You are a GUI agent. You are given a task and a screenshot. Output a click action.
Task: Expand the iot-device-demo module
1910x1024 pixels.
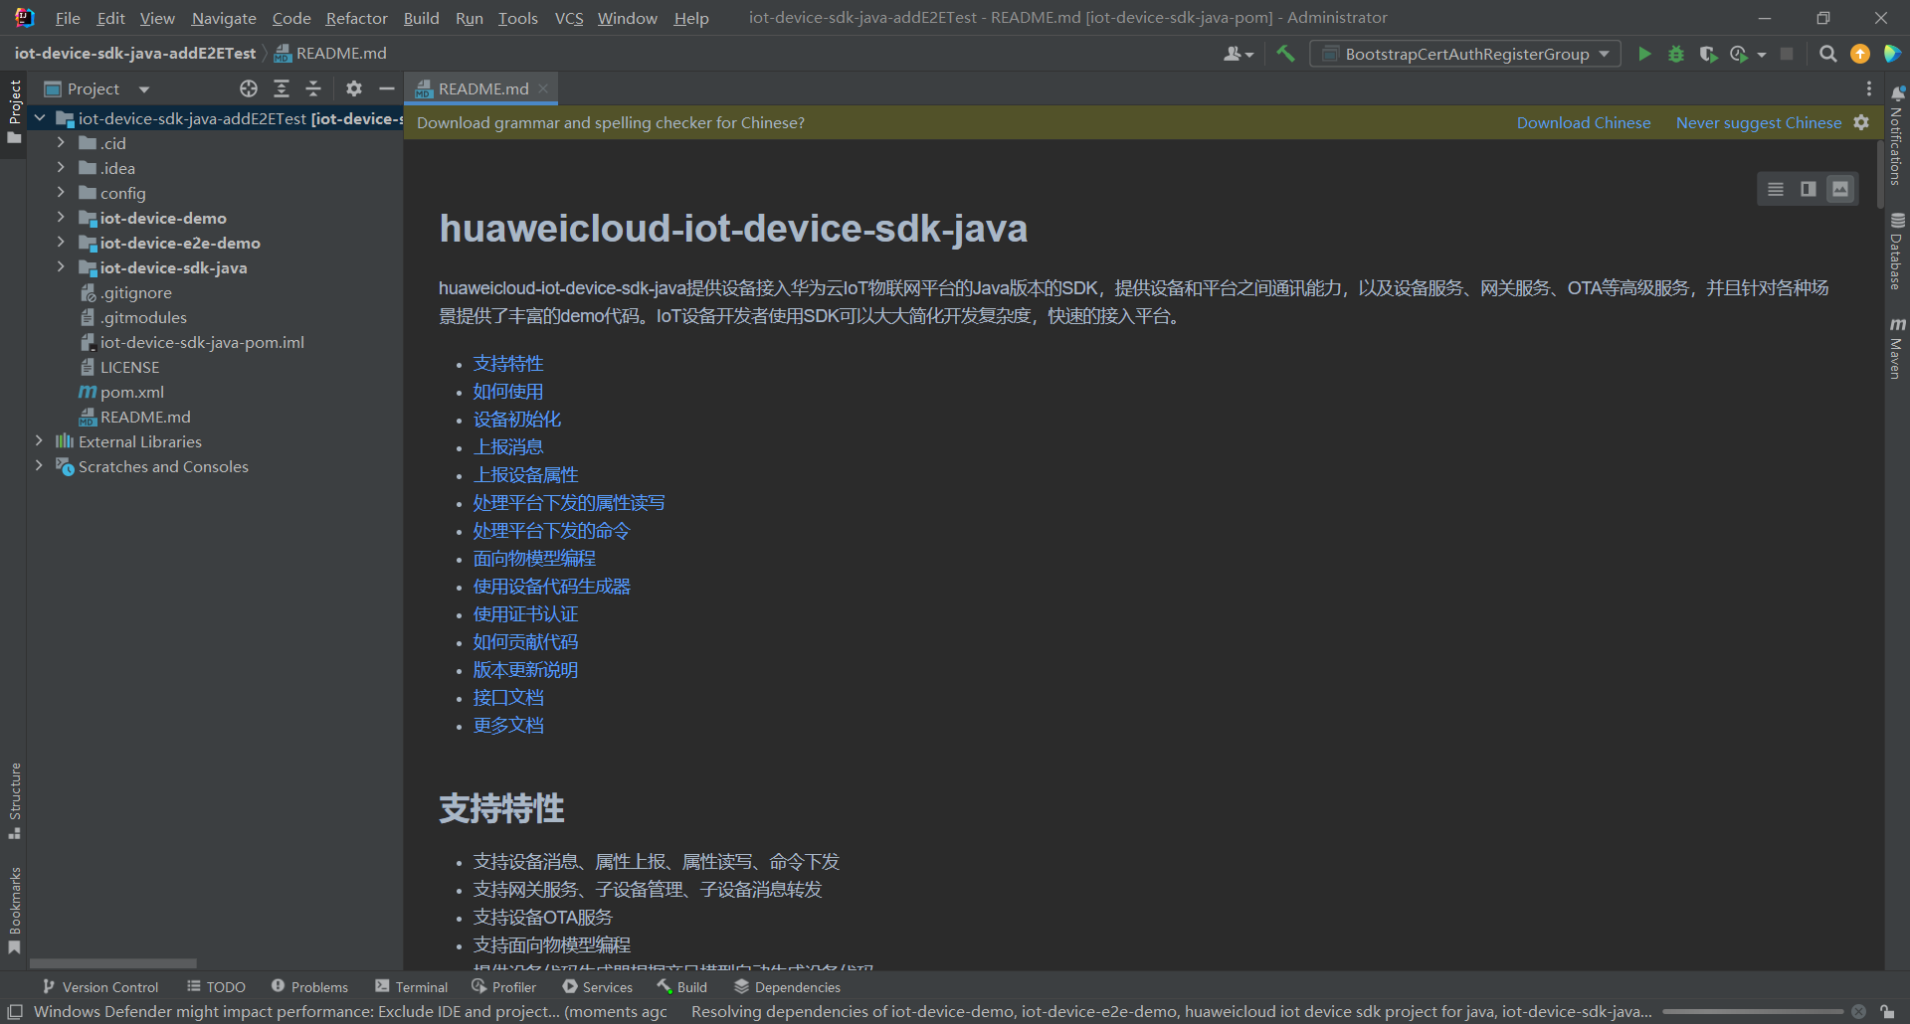click(61, 218)
